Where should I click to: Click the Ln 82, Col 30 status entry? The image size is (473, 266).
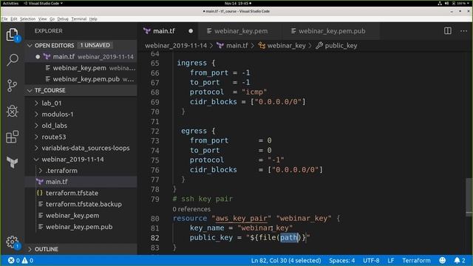pos(286,260)
